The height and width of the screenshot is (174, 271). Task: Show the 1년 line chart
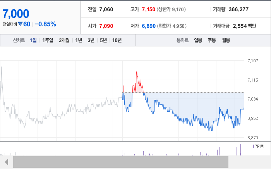click(x=79, y=40)
